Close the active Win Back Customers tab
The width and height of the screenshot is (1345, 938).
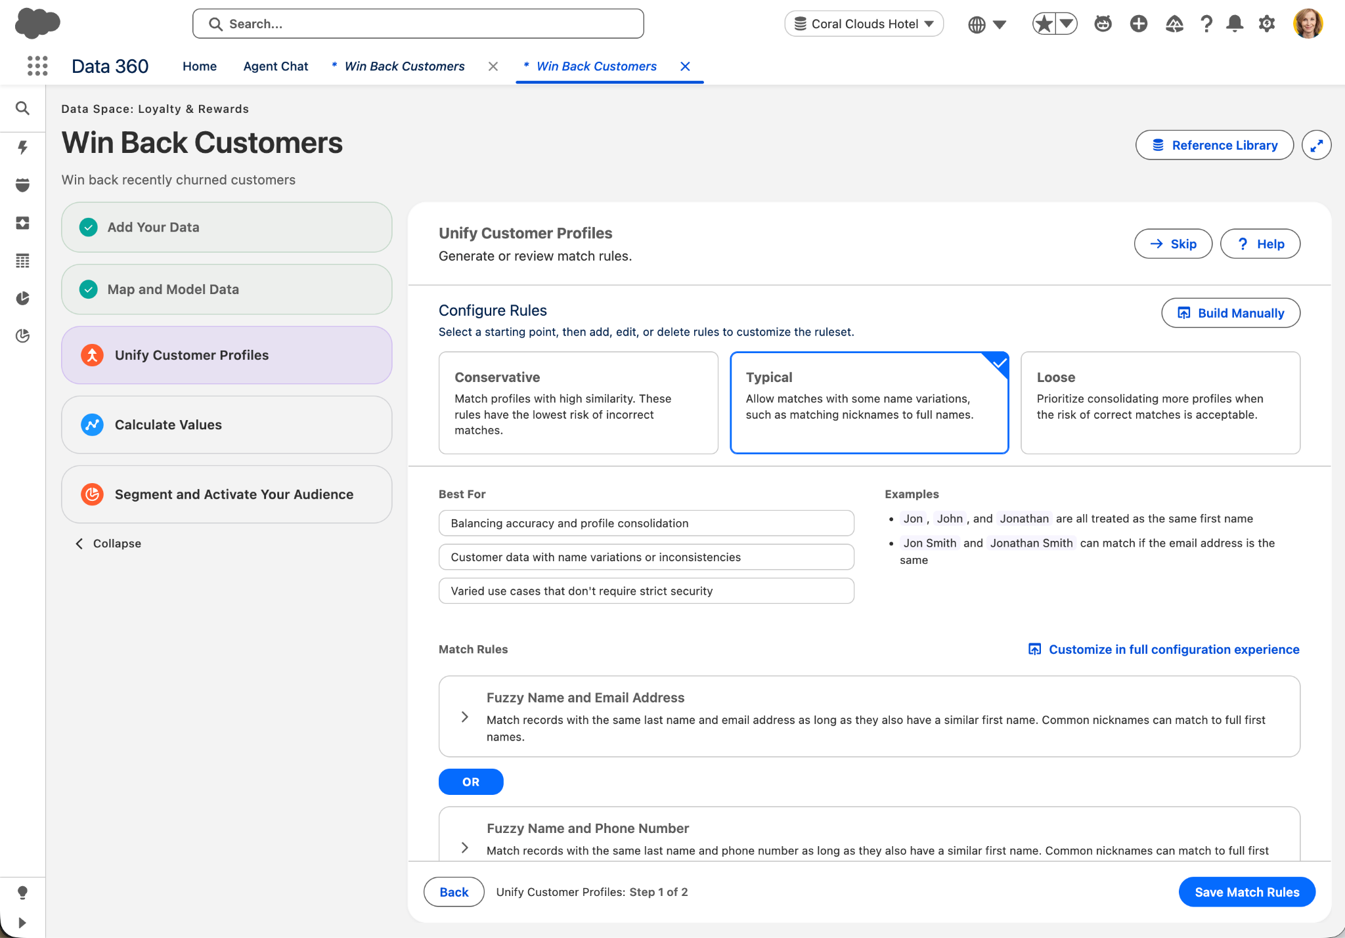(x=685, y=66)
